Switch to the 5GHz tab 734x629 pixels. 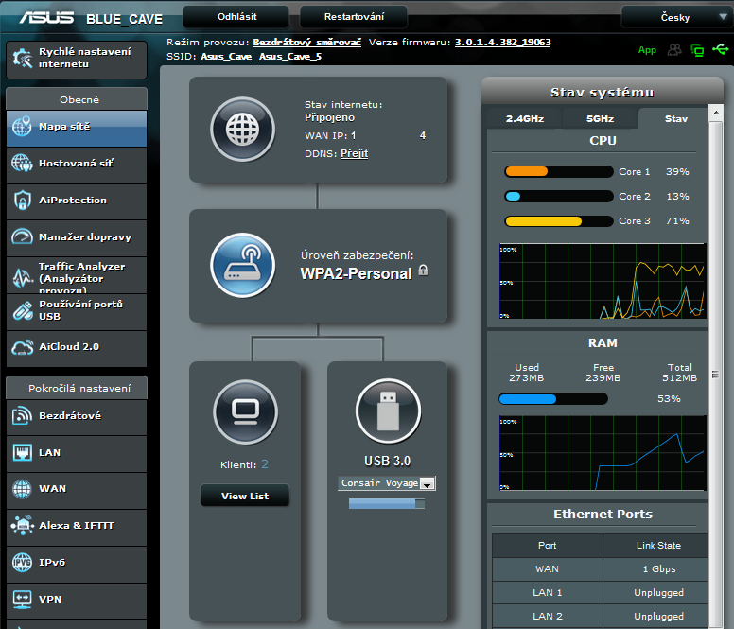pyautogui.click(x=600, y=119)
